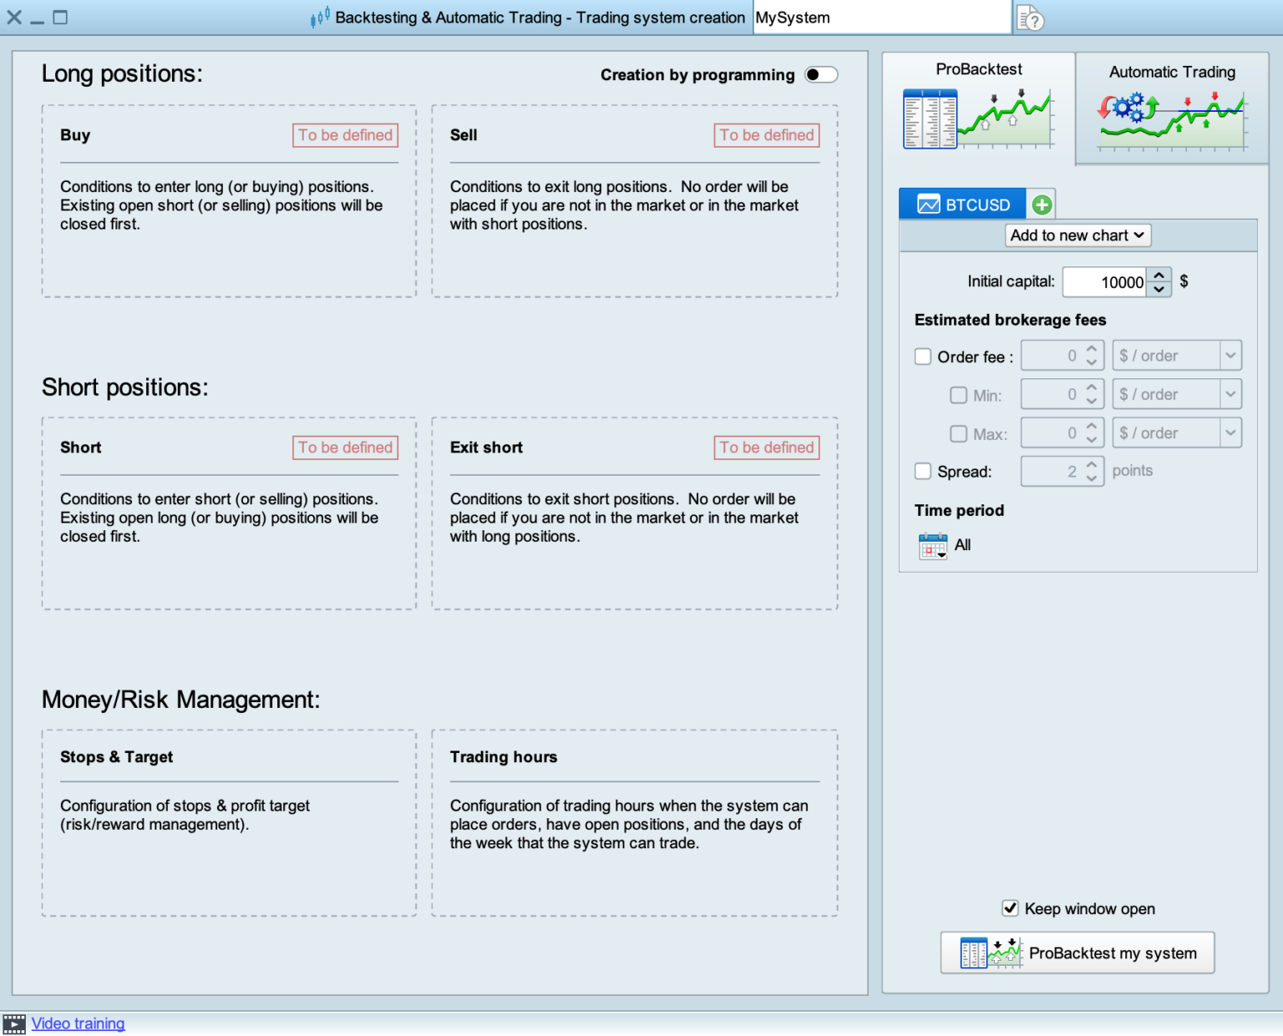Click ProBacktest my system button
1283x1036 pixels.
tap(1078, 953)
